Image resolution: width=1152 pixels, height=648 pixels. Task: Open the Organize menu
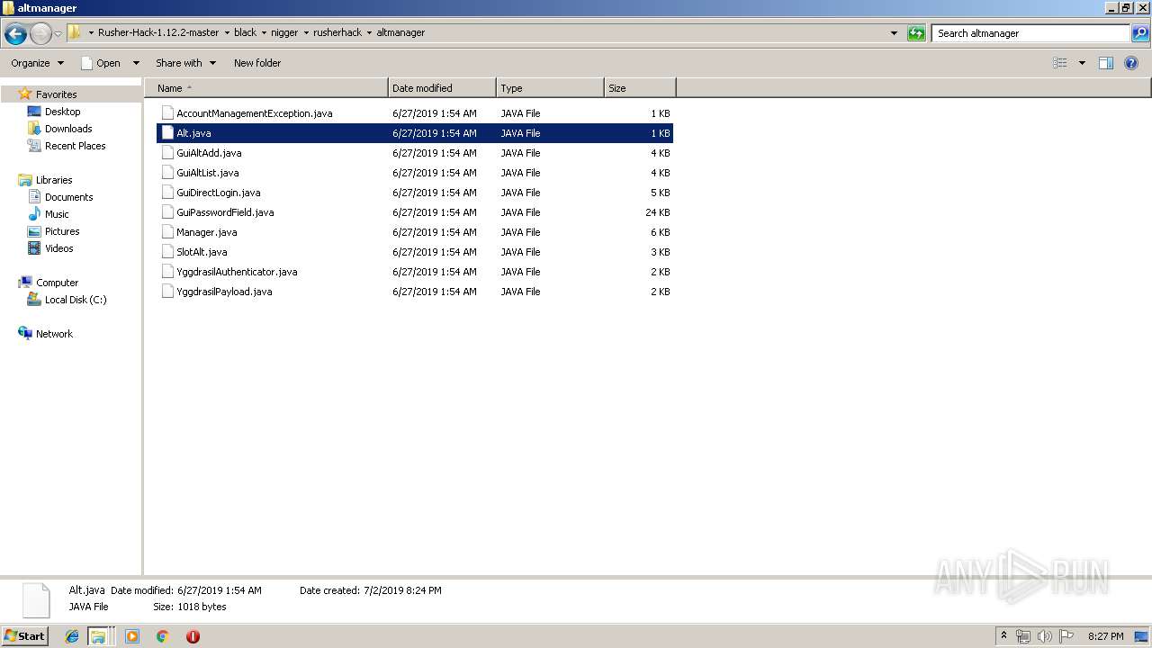click(x=37, y=63)
